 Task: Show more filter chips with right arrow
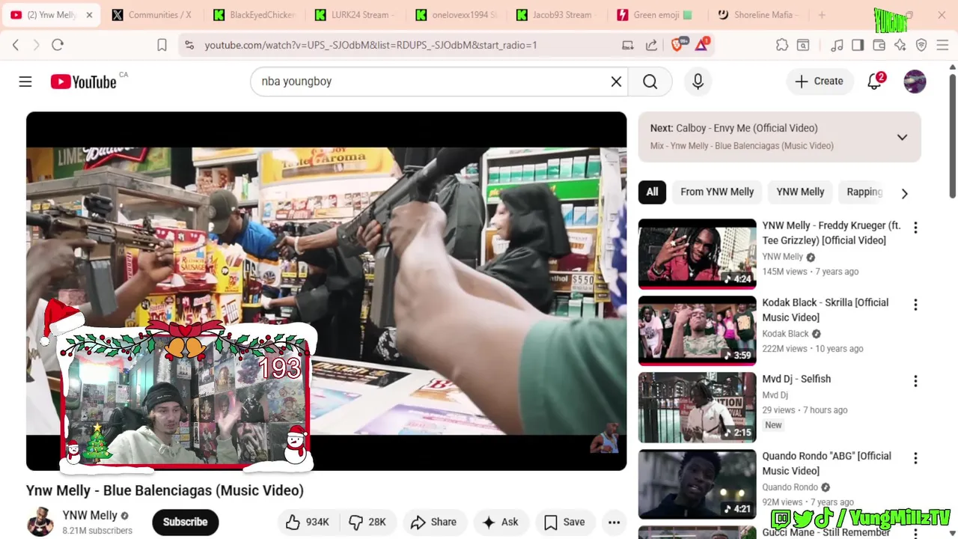(904, 193)
